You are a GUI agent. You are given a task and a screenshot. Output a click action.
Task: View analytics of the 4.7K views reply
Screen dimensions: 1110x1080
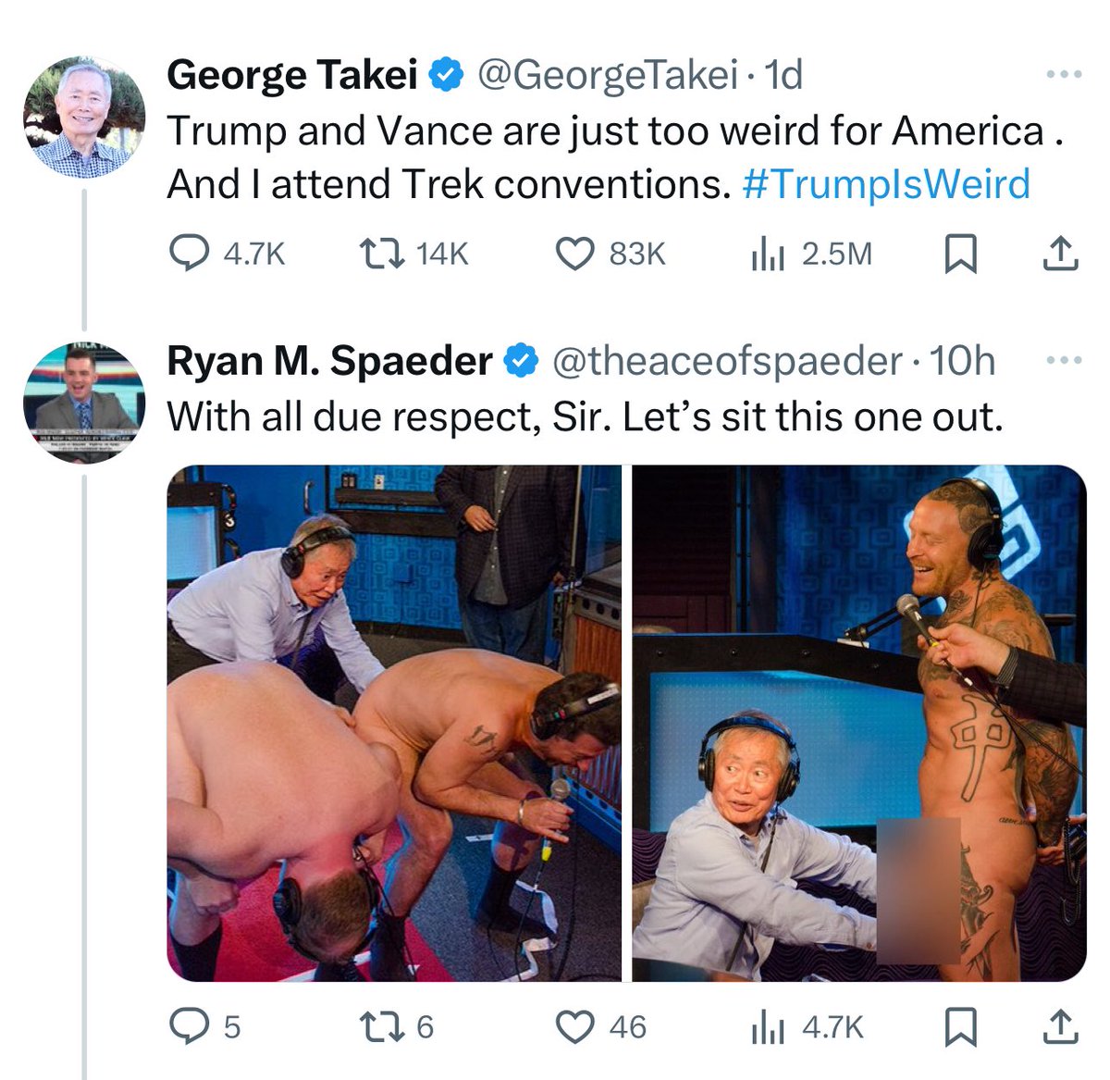(x=768, y=1026)
